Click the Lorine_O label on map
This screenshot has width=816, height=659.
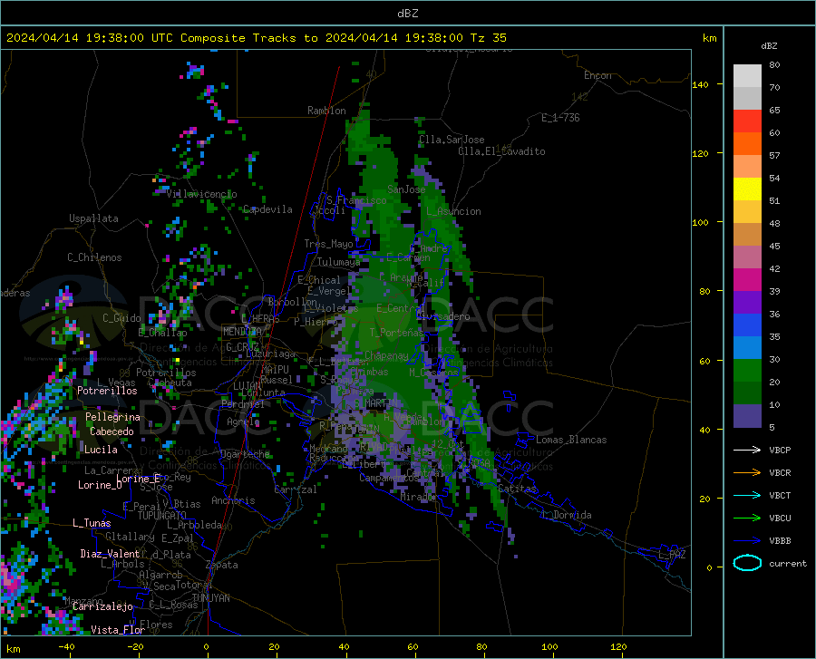[x=100, y=485]
